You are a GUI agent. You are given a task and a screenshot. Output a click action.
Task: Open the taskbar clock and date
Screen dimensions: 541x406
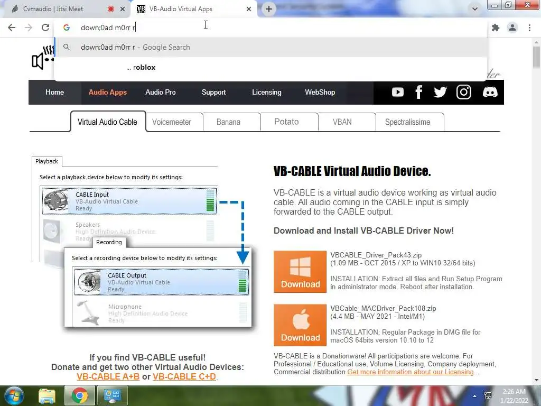(x=514, y=396)
